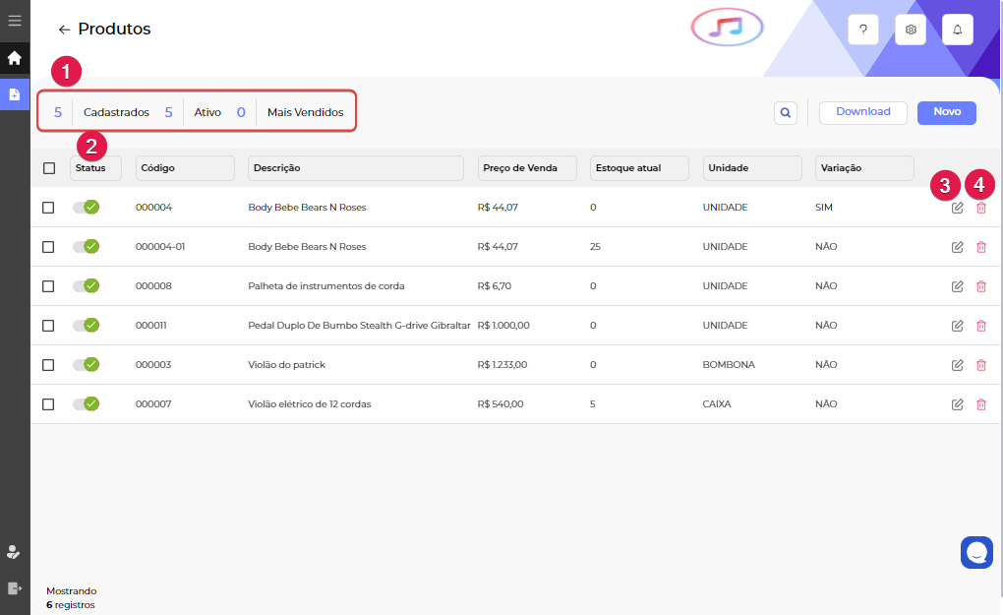Image resolution: width=1003 pixels, height=615 pixels.
Task: Click the Download button
Action: point(862,112)
